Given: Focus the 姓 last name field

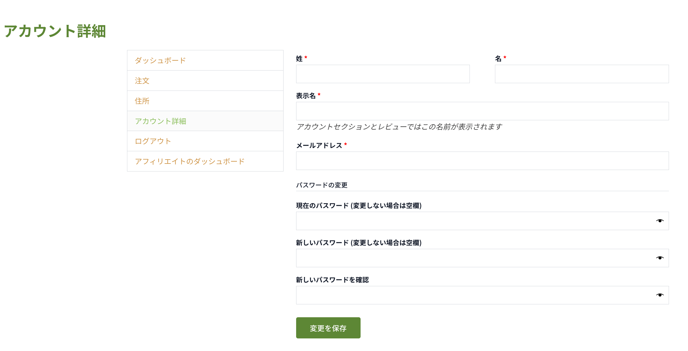Looking at the screenshot, I should (x=383, y=74).
